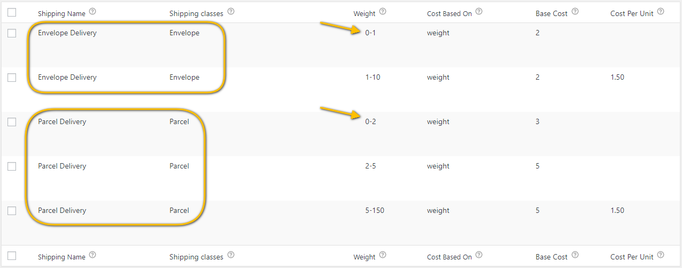Click the top Cost Based On column header
682x268 pixels.
click(449, 13)
